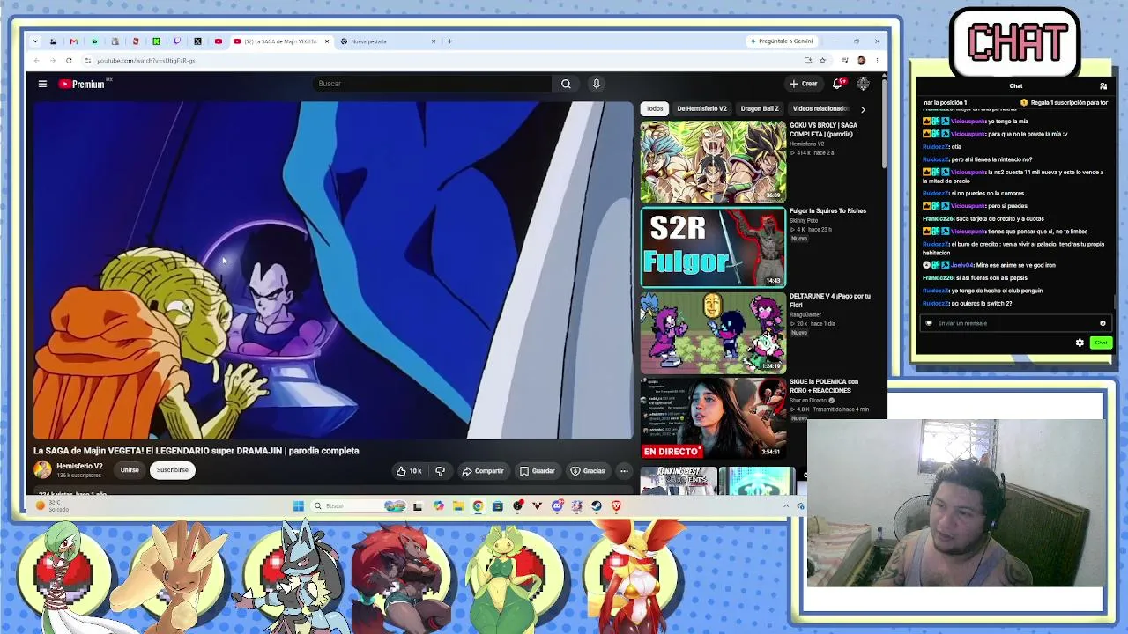Switch to the pinned Twitch tab

(177, 41)
